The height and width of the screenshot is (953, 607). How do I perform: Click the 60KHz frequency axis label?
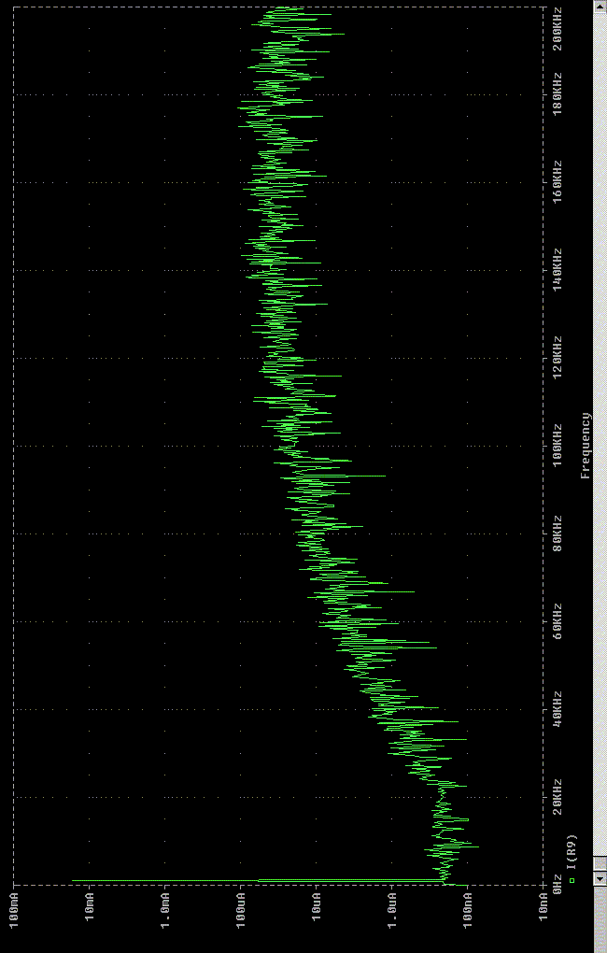[558, 621]
